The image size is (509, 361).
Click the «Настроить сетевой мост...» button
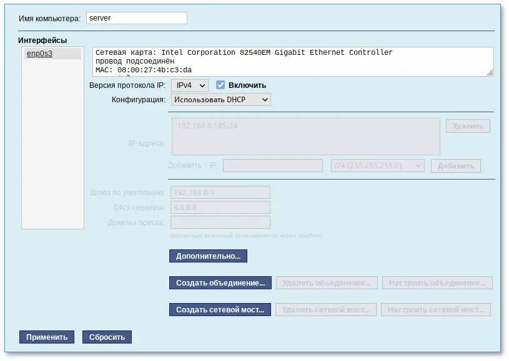point(435,309)
